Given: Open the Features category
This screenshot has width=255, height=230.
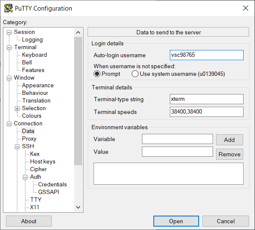Looking at the screenshot, I should click(x=33, y=70).
